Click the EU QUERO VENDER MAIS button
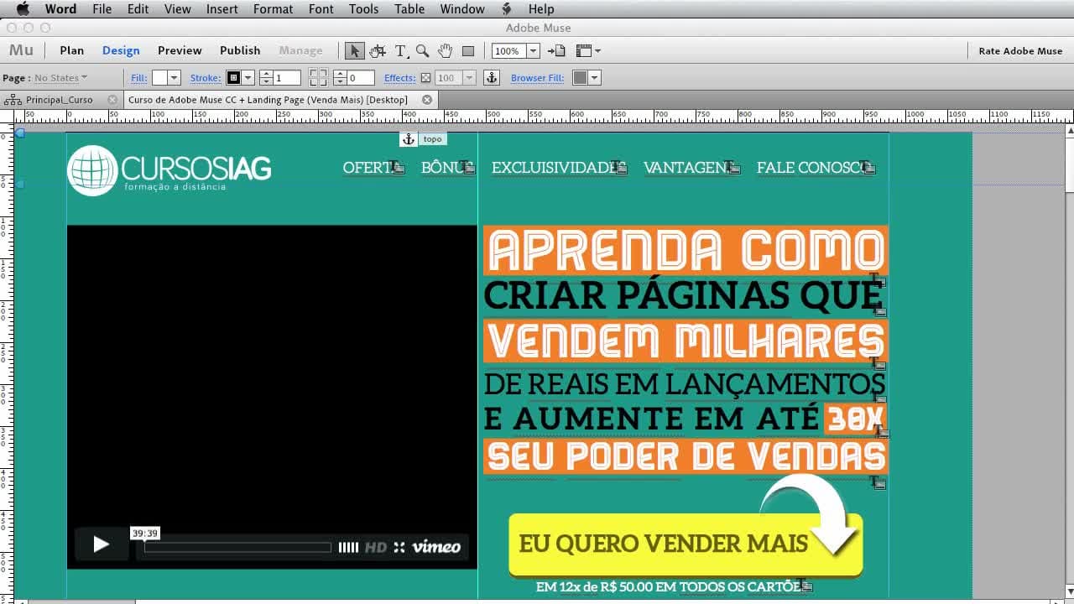The height and width of the screenshot is (604, 1074). pyautogui.click(x=686, y=544)
